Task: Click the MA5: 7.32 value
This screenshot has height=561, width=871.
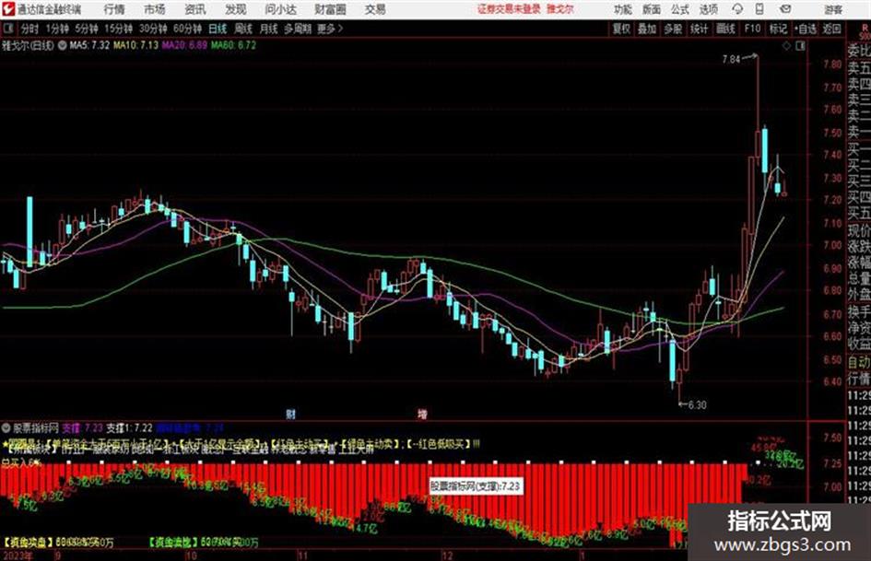Action: tap(89, 45)
